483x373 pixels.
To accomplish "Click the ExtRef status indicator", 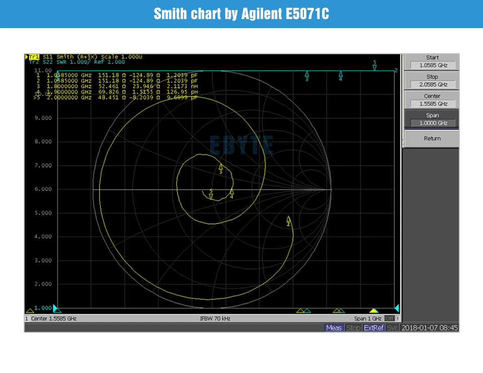I will [374, 328].
